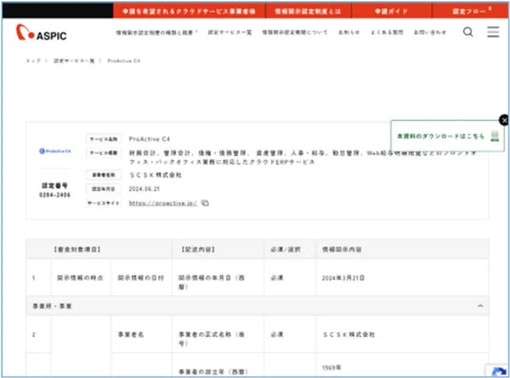Click 認定サービス一覧 breadcrumb link

click(x=74, y=61)
